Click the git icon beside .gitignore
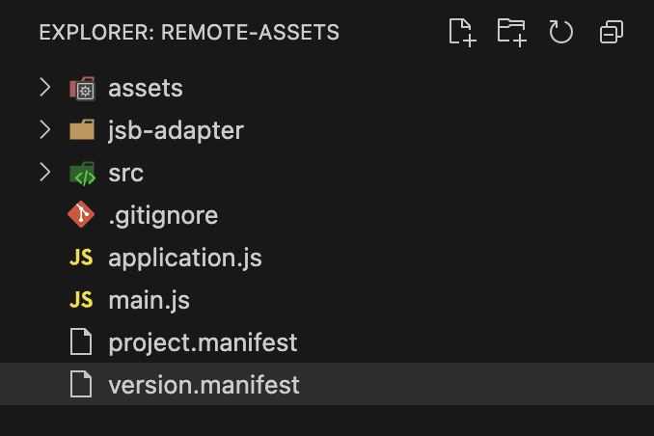 82,215
